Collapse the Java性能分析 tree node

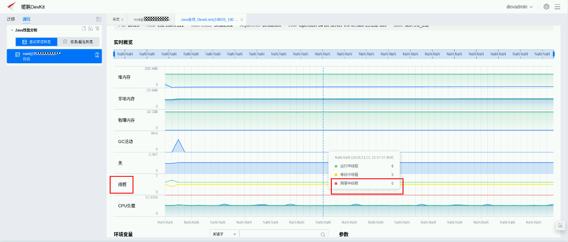(12, 30)
